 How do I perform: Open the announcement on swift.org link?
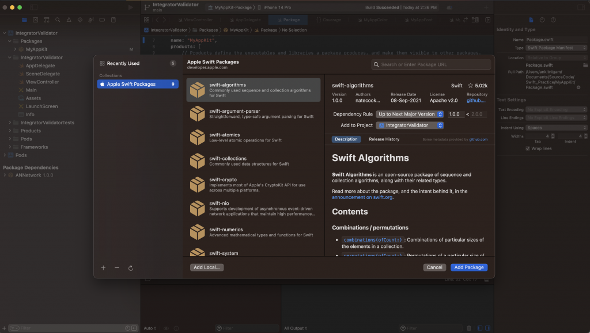pyautogui.click(x=362, y=197)
